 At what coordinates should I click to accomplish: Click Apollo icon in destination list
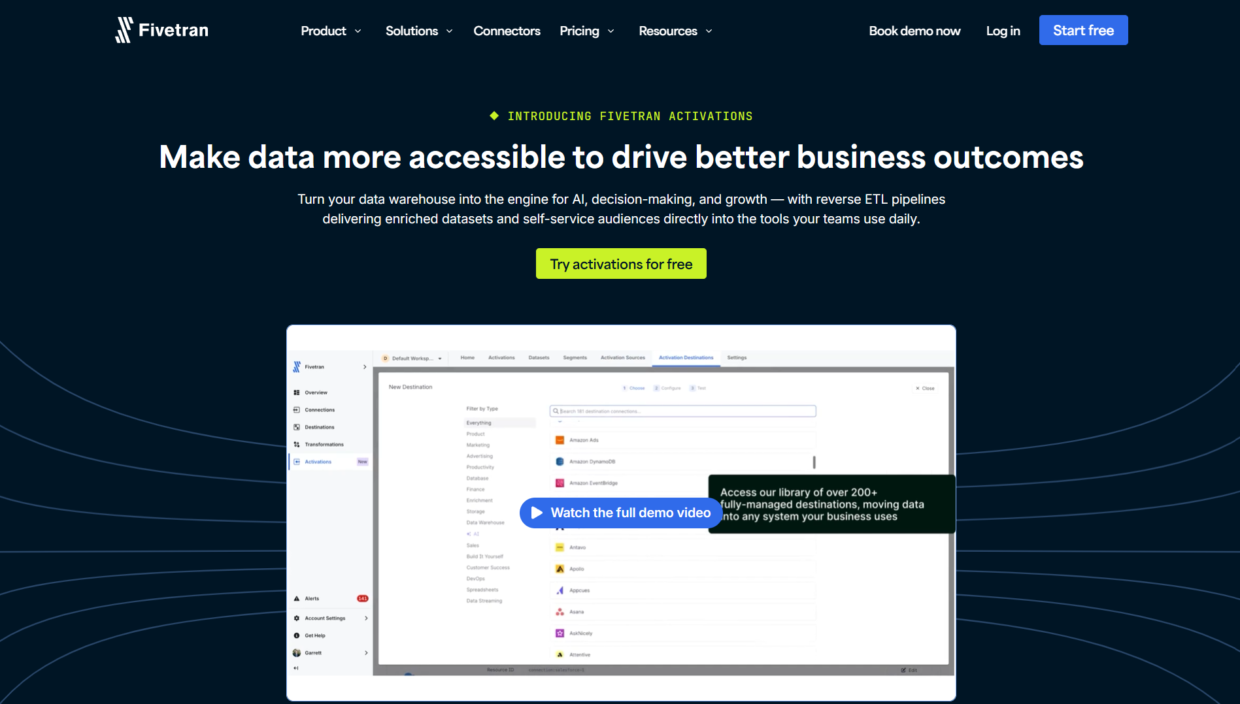(x=560, y=569)
